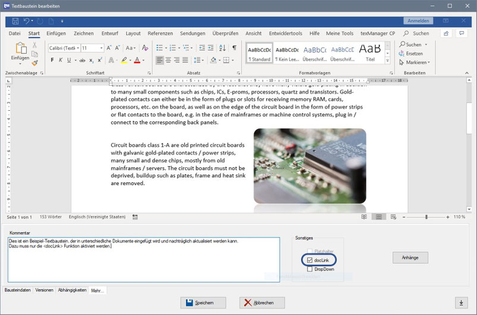The image size is (477, 315).
Task: Click the Format Painter brush icon
Action: [35, 63]
